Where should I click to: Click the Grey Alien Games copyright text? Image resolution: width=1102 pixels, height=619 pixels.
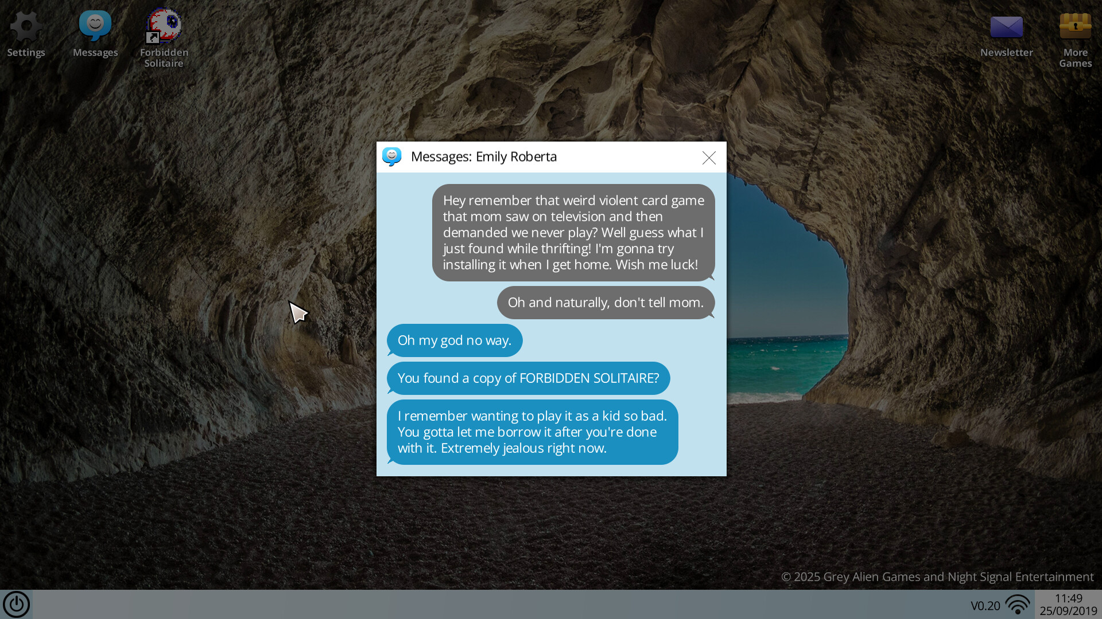[x=937, y=577]
